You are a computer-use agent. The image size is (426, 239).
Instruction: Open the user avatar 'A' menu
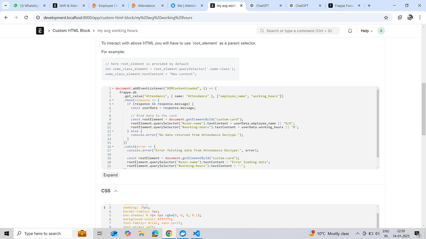(381, 31)
